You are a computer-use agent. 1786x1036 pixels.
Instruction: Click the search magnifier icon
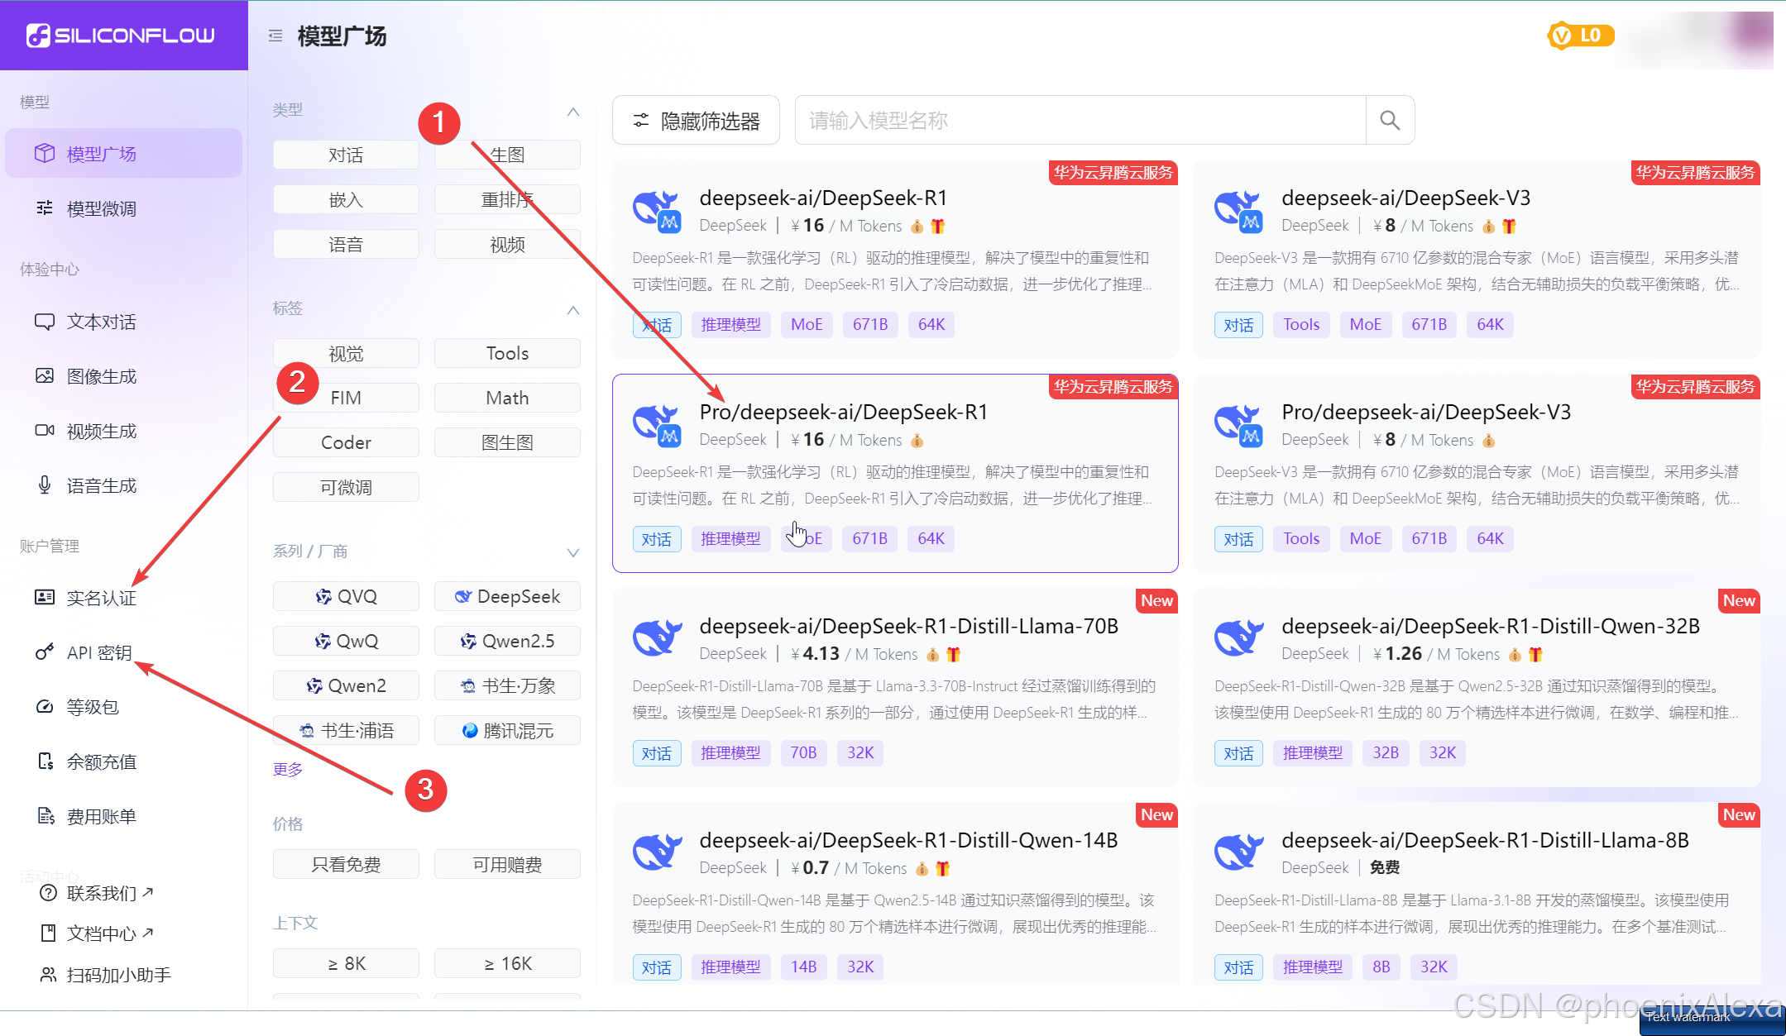click(x=1390, y=121)
